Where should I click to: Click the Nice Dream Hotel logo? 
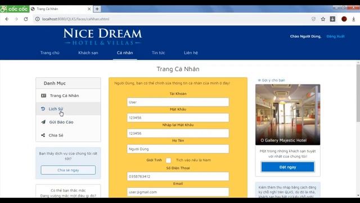(102, 36)
